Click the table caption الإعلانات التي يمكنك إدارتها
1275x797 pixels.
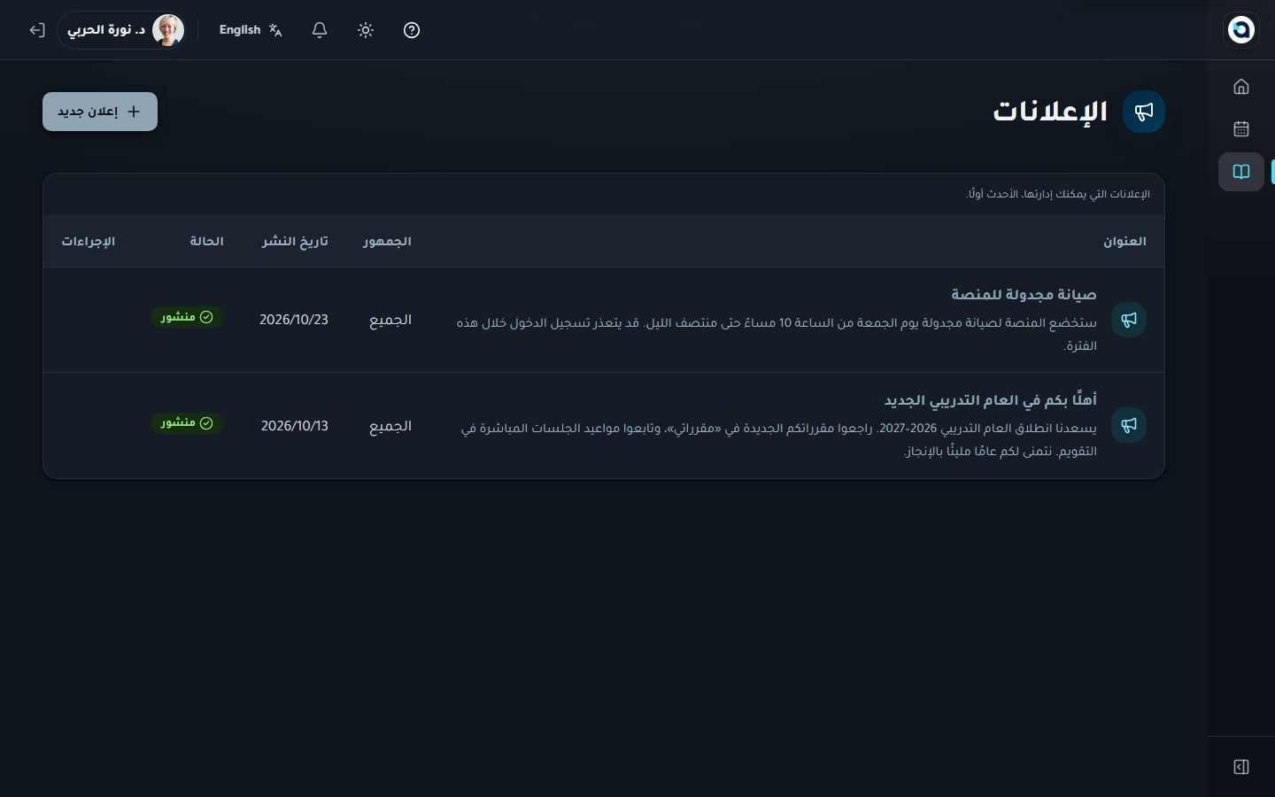1058,194
